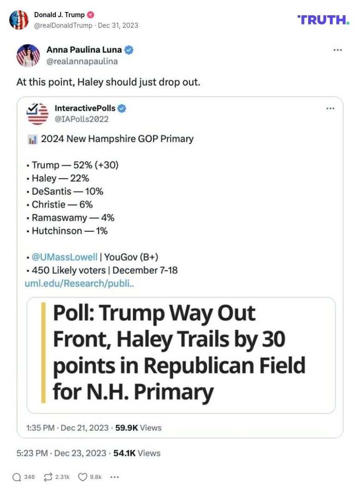The height and width of the screenshot is (491, 359).
Task: Click the InteractivePolls flag logo avatar
Action: (x=38, y=113)
